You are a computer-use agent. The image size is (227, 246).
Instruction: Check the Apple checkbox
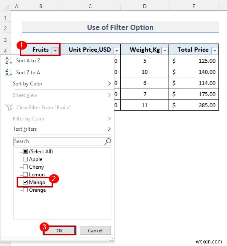pyautogui.click(x=26, y=159)
